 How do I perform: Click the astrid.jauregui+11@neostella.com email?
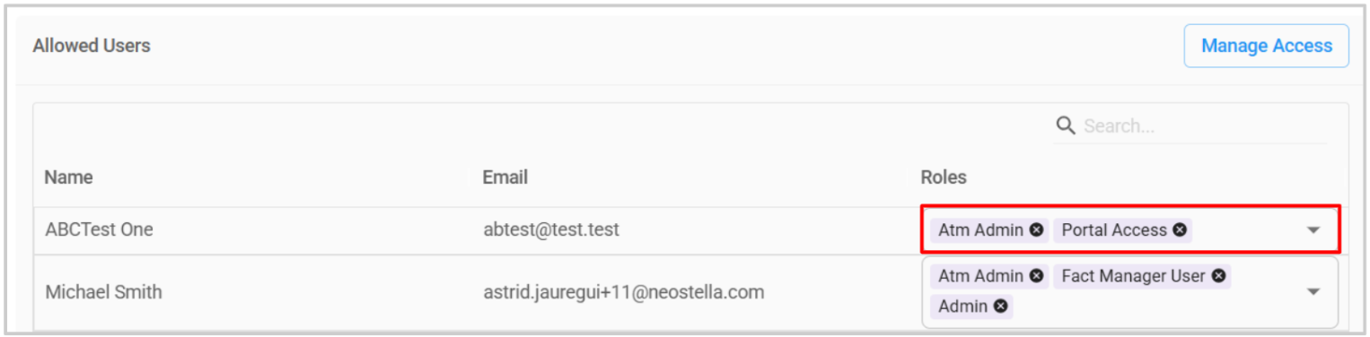(624, 292)
